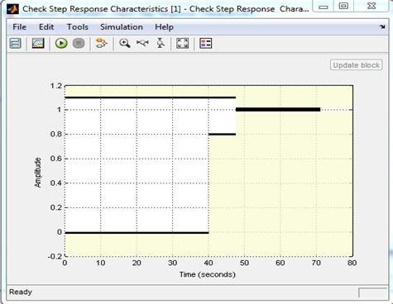Screen dimensions: 393x304
Task: Click the show plot icon
Action: pos(38,43)
